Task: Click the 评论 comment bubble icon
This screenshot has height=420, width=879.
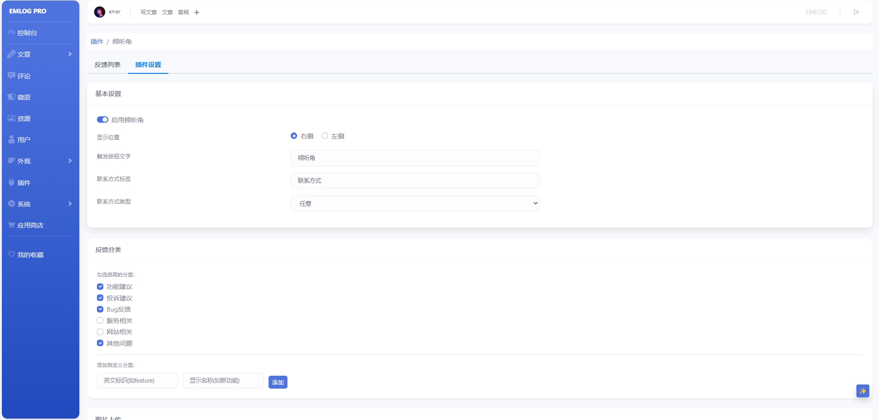Action: click(12, 76)
